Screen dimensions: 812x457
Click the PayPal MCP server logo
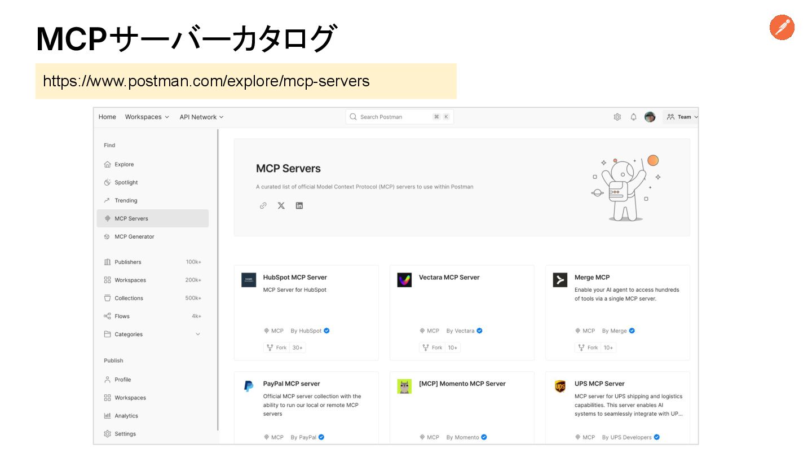pos(249,386)
